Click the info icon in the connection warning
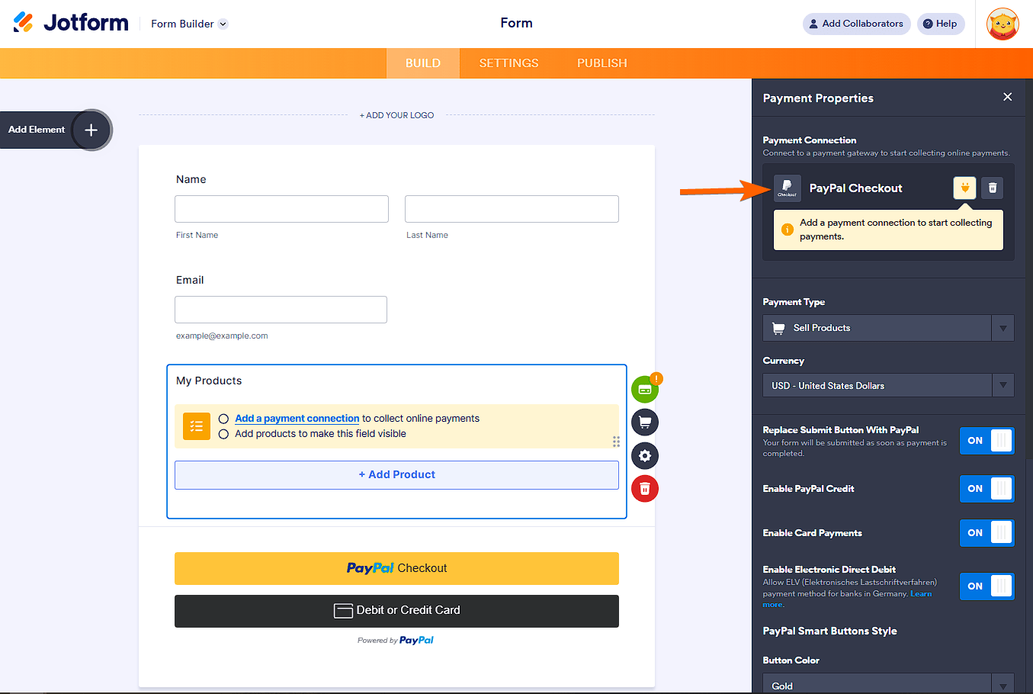This screenshot has height=694, width=1033. click(788, 230)
